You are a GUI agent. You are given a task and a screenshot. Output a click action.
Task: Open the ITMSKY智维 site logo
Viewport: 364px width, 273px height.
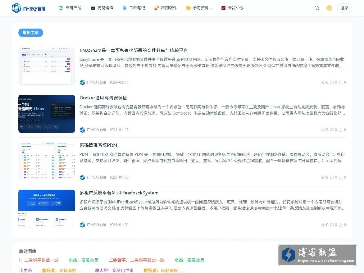[29, 8]
